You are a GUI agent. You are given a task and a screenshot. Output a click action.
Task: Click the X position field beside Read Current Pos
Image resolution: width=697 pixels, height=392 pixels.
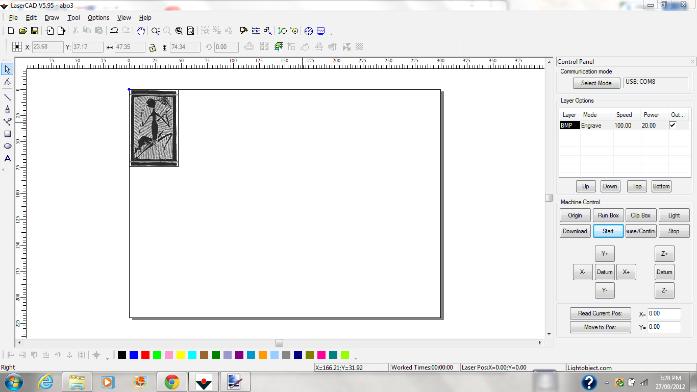pos(664,314)
